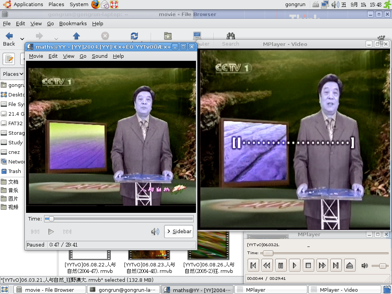Click previous chapter button in Totem

(x=35, y=232)
